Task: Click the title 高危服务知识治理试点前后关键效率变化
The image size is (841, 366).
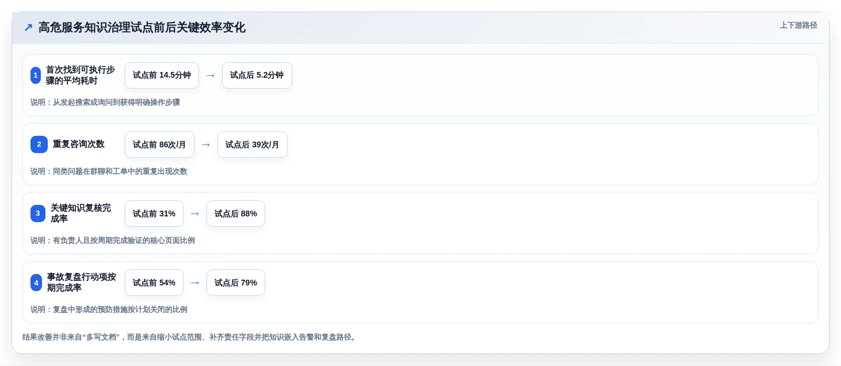Action: point(142,28)
